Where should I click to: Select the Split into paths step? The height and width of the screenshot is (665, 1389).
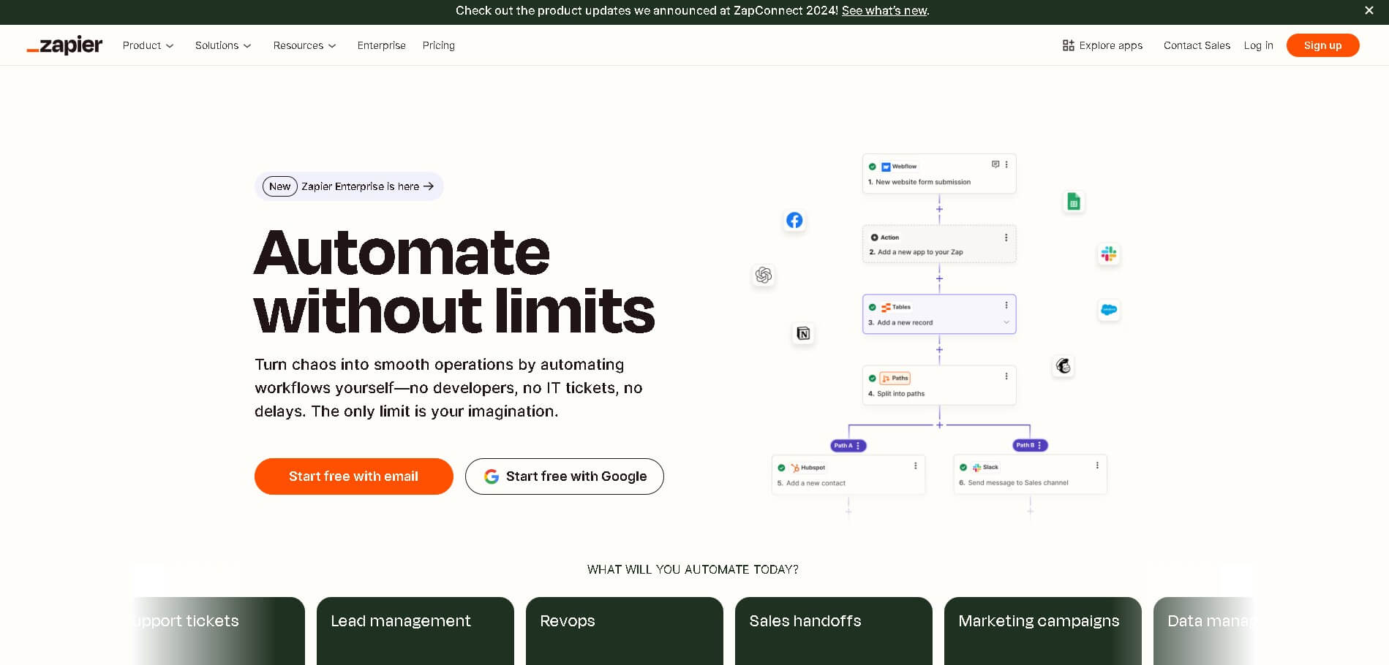[x=939, y=385]
